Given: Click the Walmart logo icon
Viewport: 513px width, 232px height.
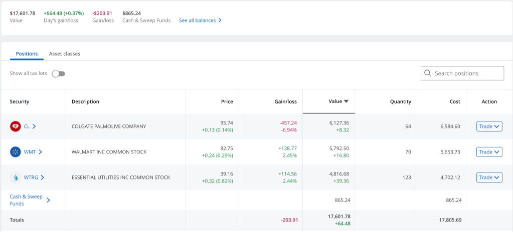Looking at the screenshot, I should pyautogui.click(x=15, y=151).
